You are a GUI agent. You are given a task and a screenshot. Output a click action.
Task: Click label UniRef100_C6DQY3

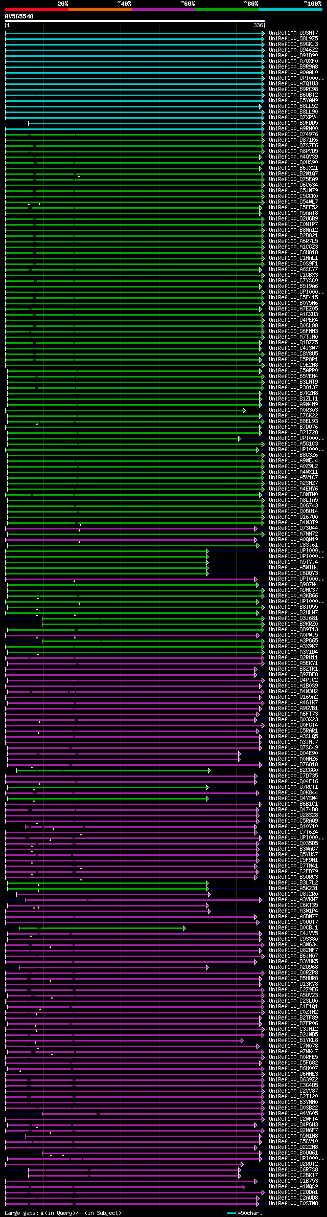pyautogui.click(x=293, y=573)
